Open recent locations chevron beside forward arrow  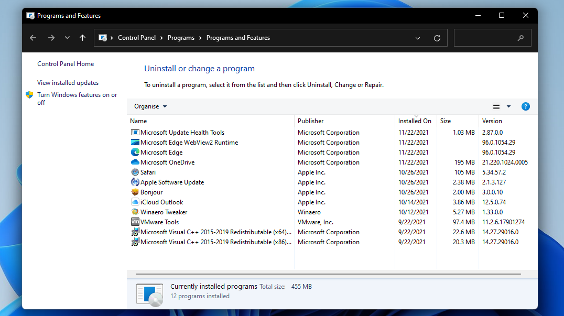(x=67, y=38)
